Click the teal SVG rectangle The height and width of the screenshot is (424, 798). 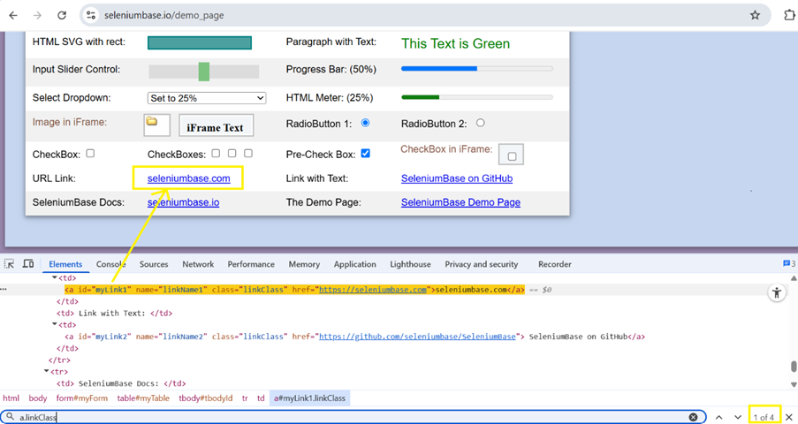pos(200,42)
